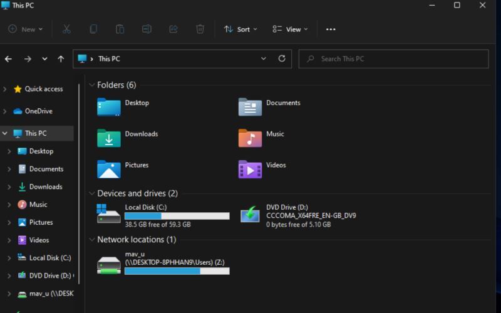Click the Cut scissors icon in toolbar

(x=66, y=29)
